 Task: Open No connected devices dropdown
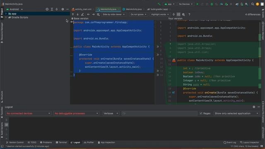coord(28,113)
